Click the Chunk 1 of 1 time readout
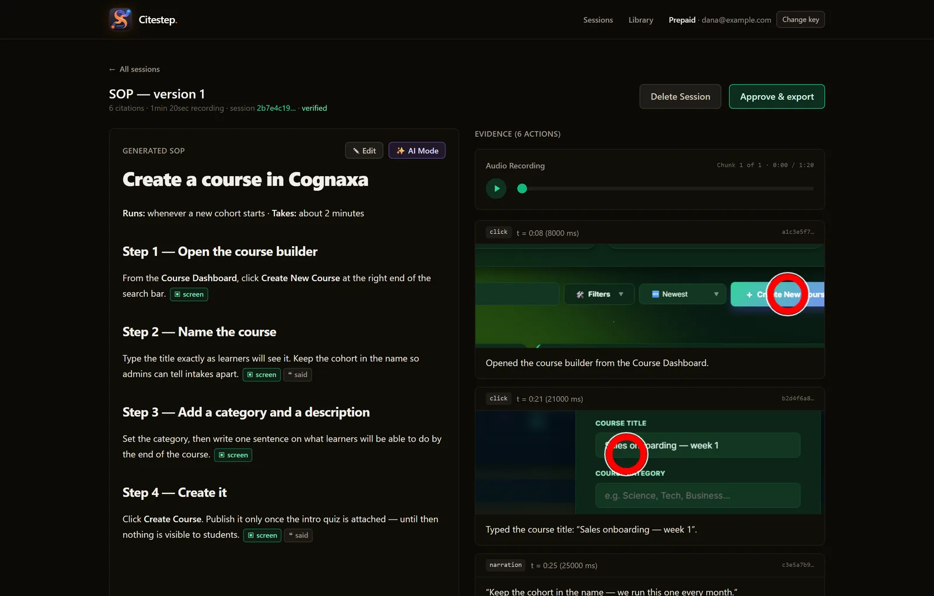Viewport: 934px width, 596px height. click(x=765, y=165)
